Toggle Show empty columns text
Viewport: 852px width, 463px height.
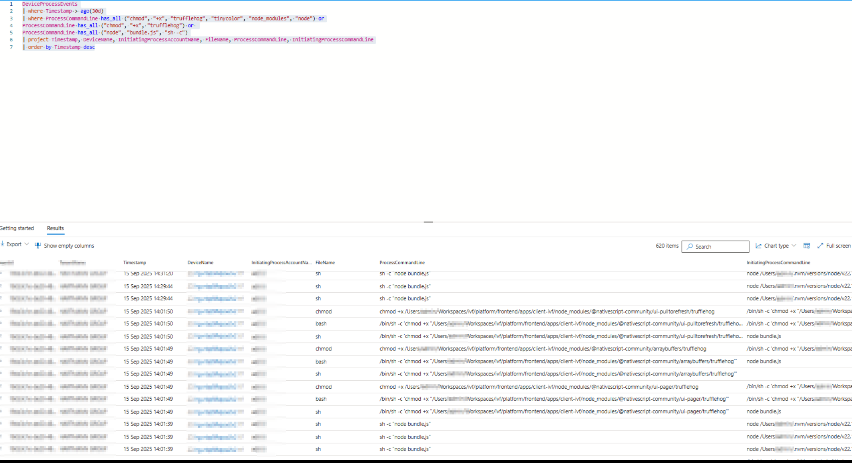(69, 246)
